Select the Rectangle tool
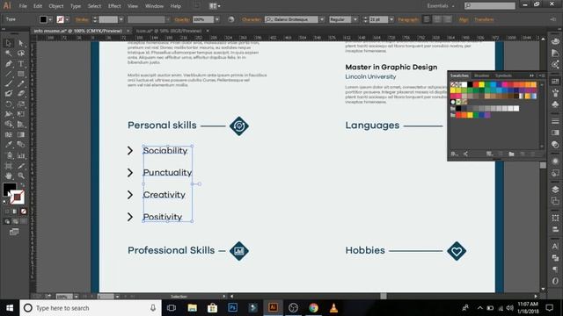Viewport: 563px width, 316px height. pos(21,74)
